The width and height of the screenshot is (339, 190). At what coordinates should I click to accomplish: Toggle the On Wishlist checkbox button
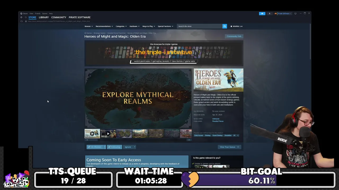pyautogui.click(x=95, y=147)
